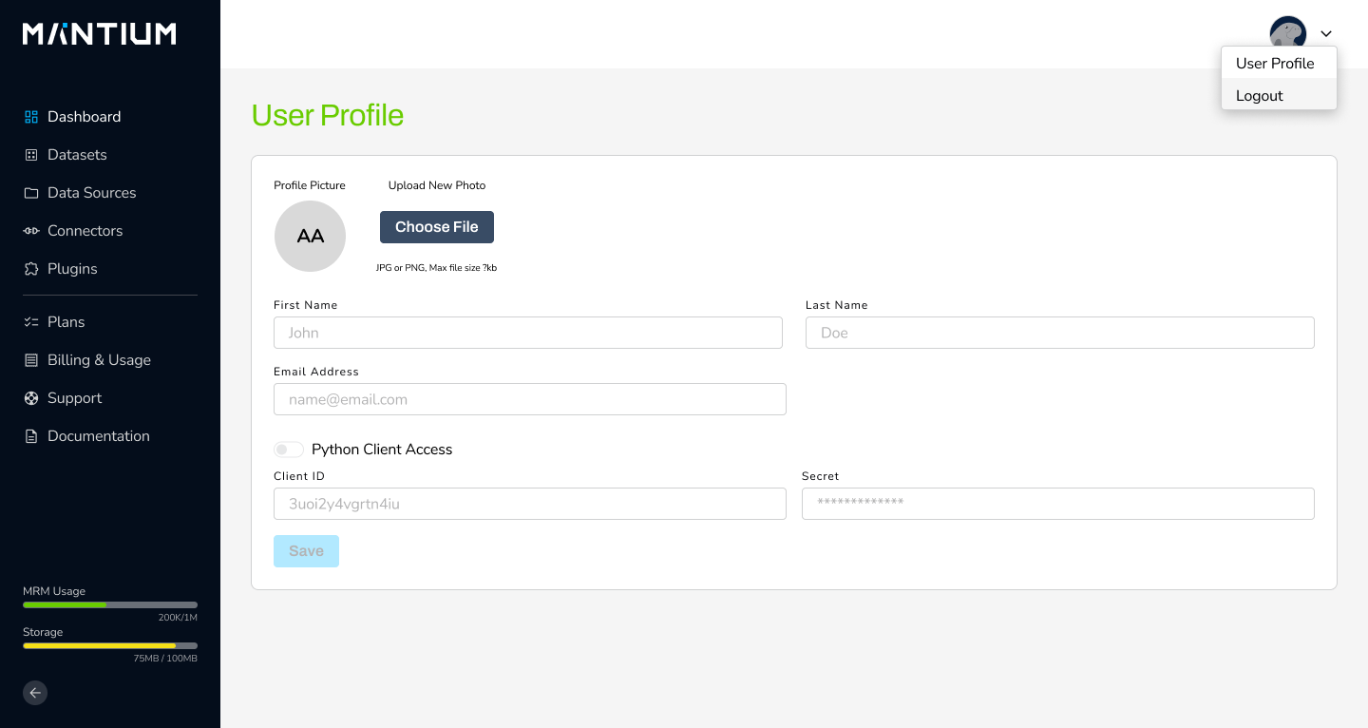Click the Datasets sidebar icon
The height and width of the screenshot is (728, 1368).
tap(31, 155)
